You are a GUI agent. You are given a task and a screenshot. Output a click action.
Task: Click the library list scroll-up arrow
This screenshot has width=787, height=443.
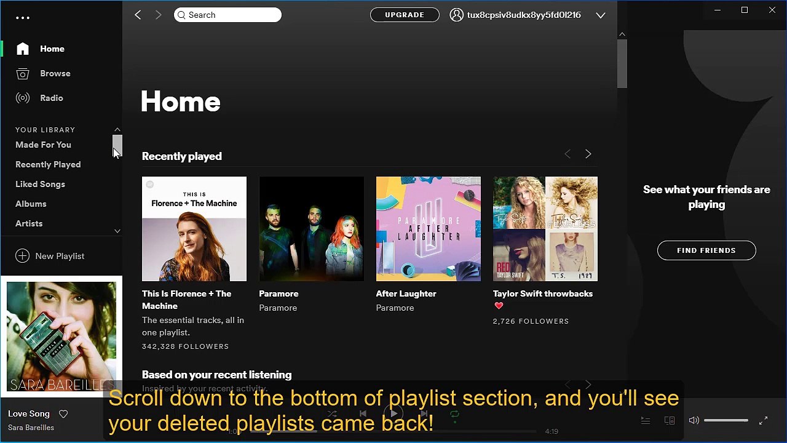tap(117, 130)
